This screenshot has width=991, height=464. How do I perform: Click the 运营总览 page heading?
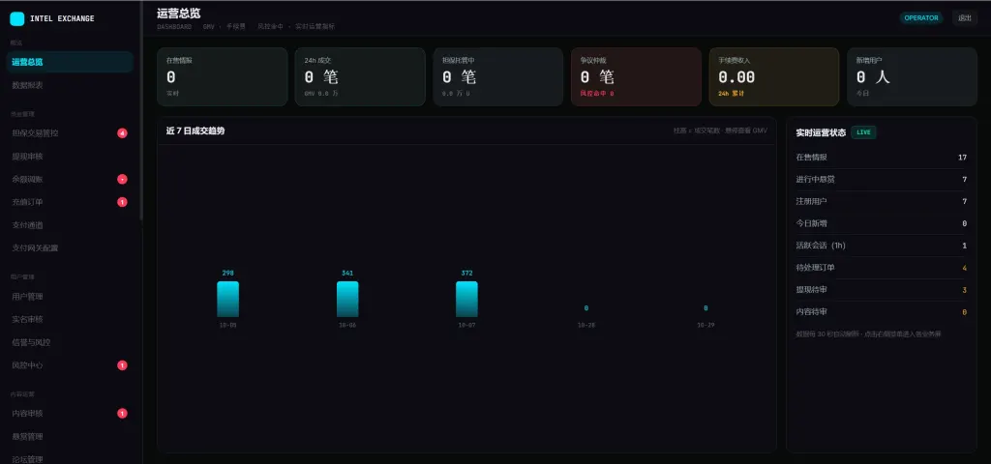(179, 14)
